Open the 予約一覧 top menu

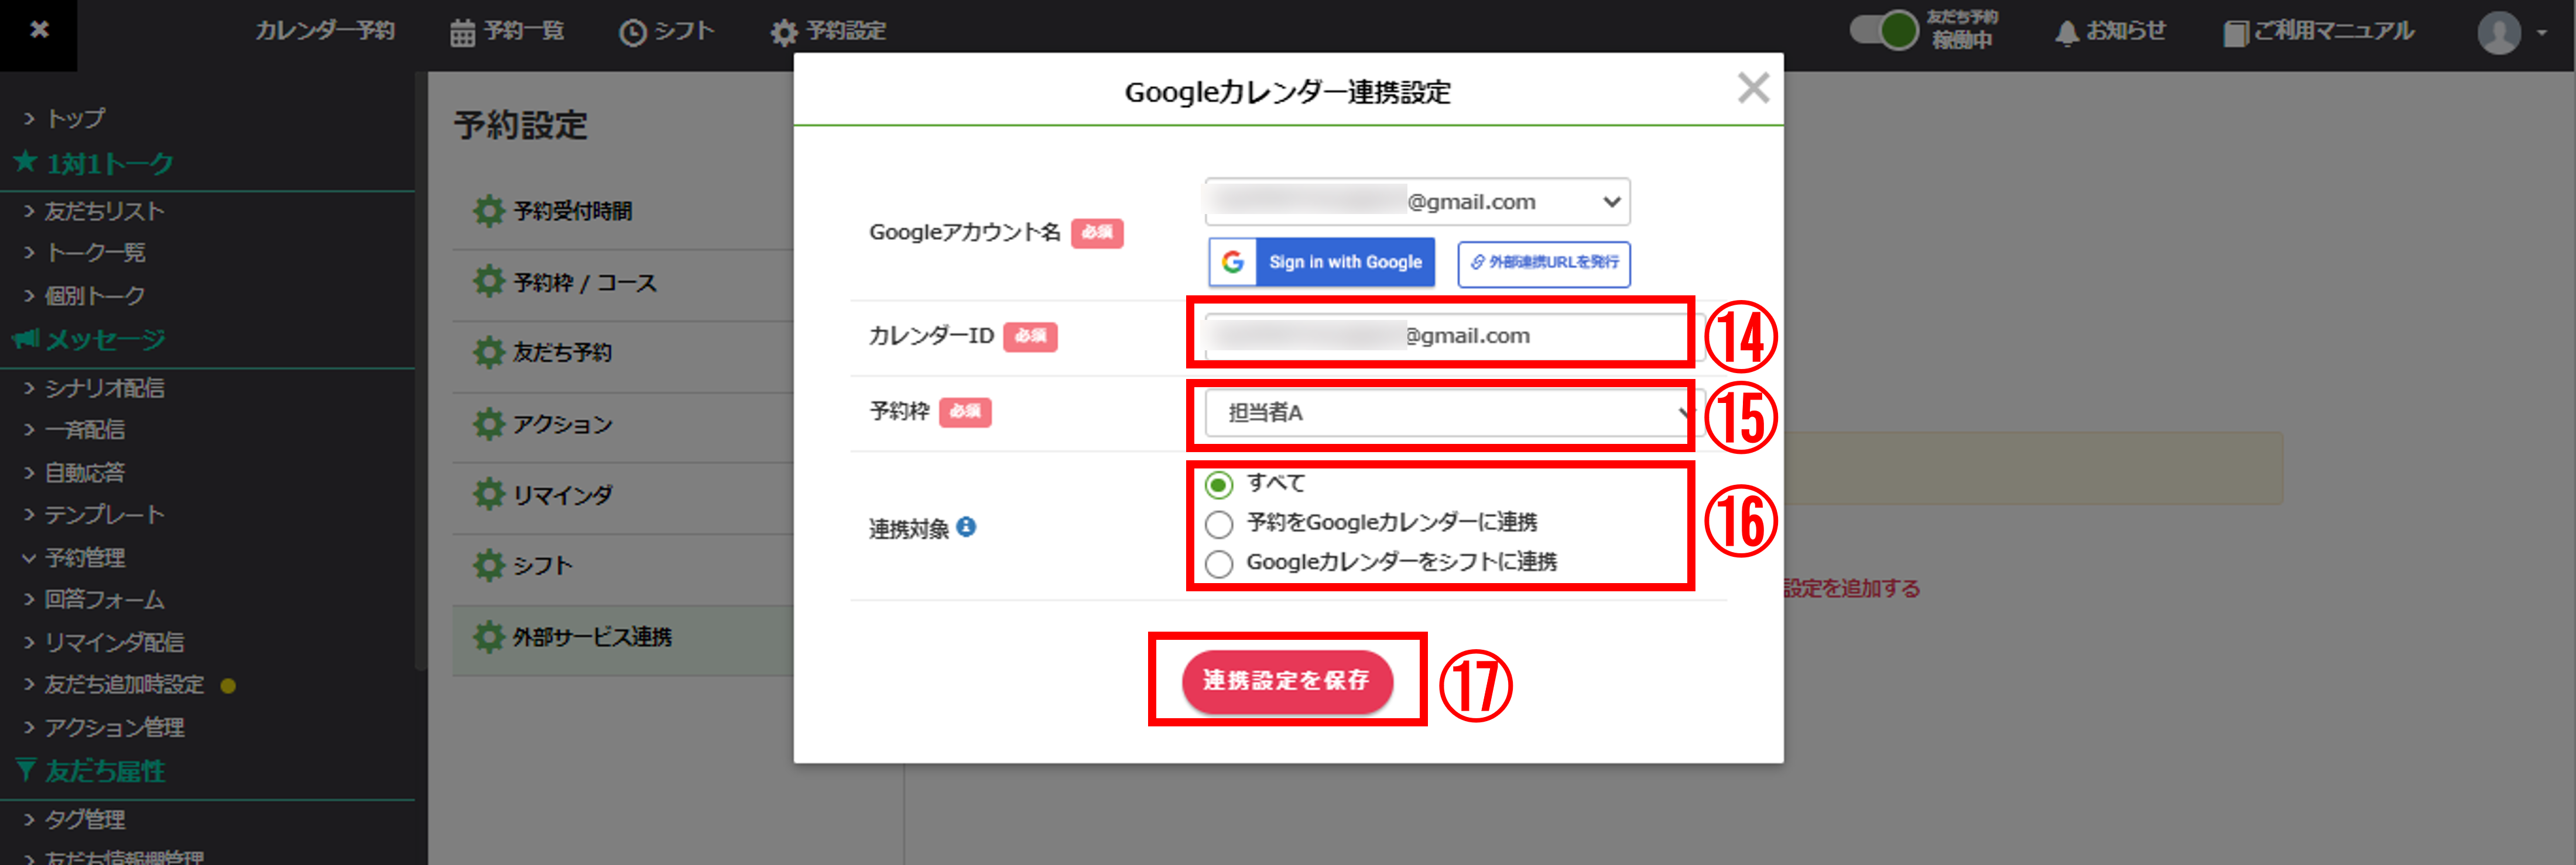507,32
